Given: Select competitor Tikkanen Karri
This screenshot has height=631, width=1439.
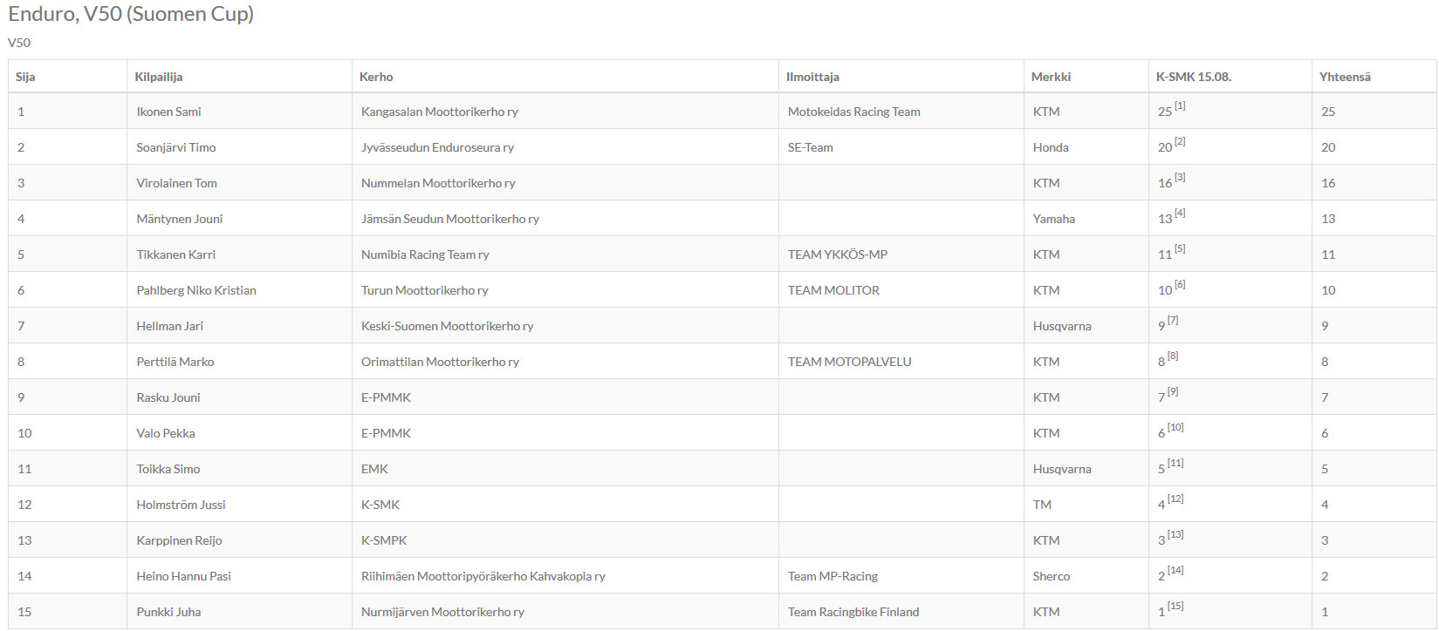Looking at the screenshot, I should (175, 254).
